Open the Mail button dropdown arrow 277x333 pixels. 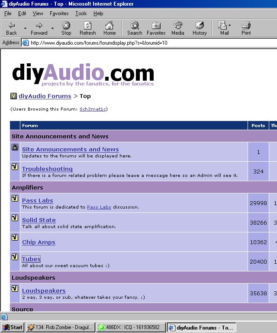pos(230,26)
